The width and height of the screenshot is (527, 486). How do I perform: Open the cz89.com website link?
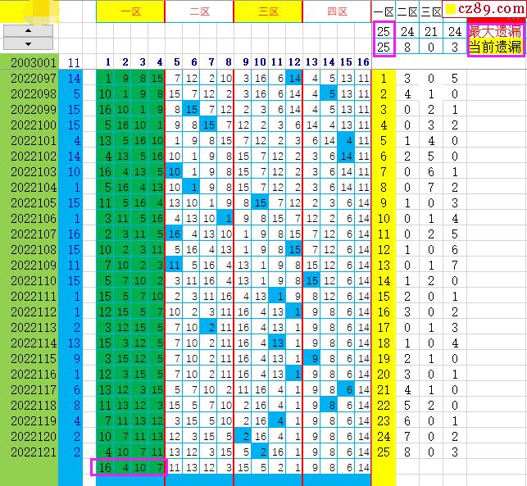pyautogui.click(x=491, y=10)
